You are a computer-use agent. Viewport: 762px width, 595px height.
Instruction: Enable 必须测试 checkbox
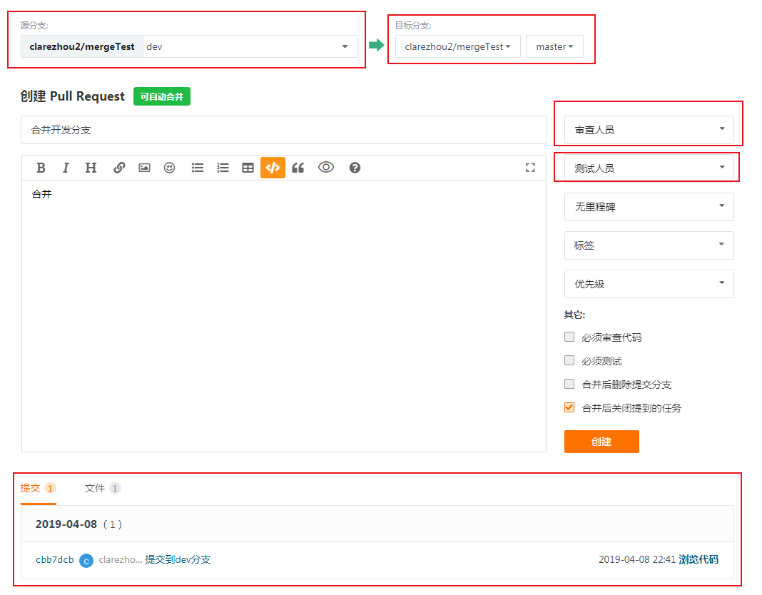(569, 360)
